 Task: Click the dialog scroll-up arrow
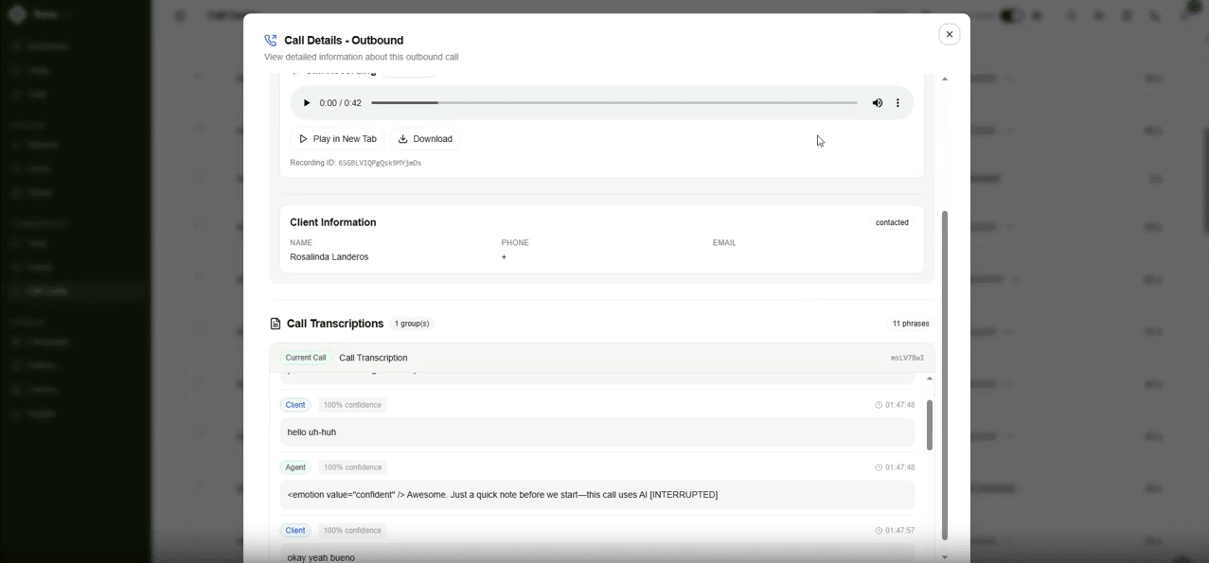(945, 79)
